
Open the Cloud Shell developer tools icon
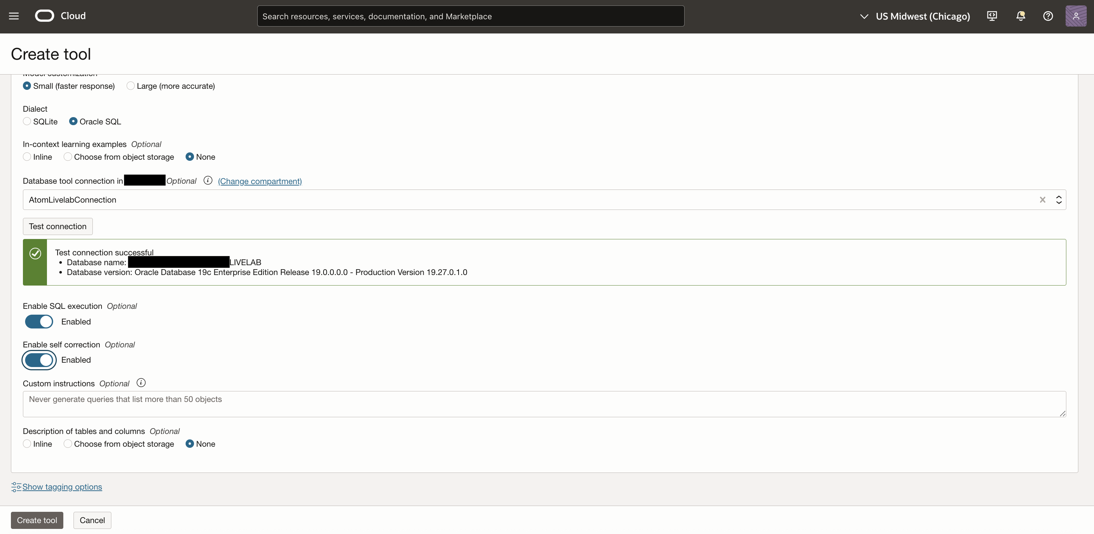click(x=992, y=16)
